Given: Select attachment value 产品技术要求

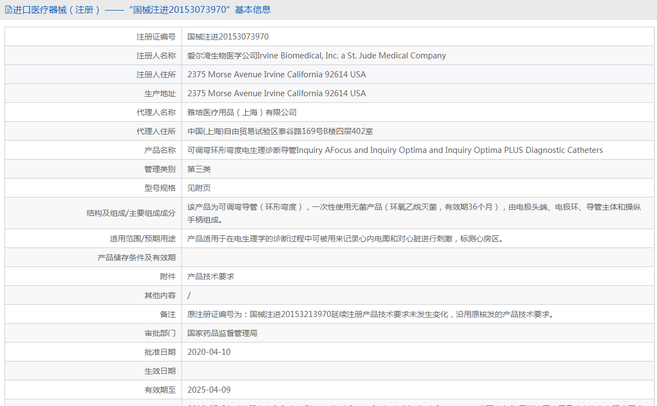Looking at the screenshot, I should pyautogui.click(x=211, y=276).
